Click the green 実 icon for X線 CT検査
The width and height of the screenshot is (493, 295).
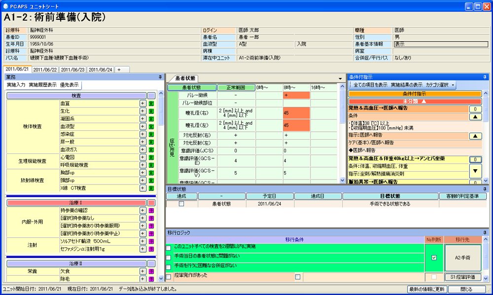pyautogui.click(x=151, y=188)
